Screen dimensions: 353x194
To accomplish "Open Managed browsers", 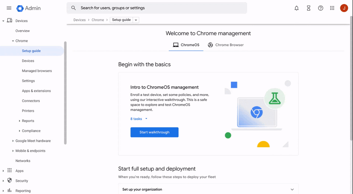I will pos(37,71).
